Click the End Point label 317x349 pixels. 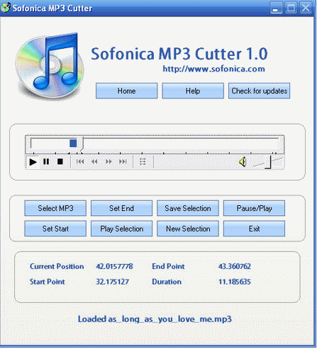pos(168,266)
